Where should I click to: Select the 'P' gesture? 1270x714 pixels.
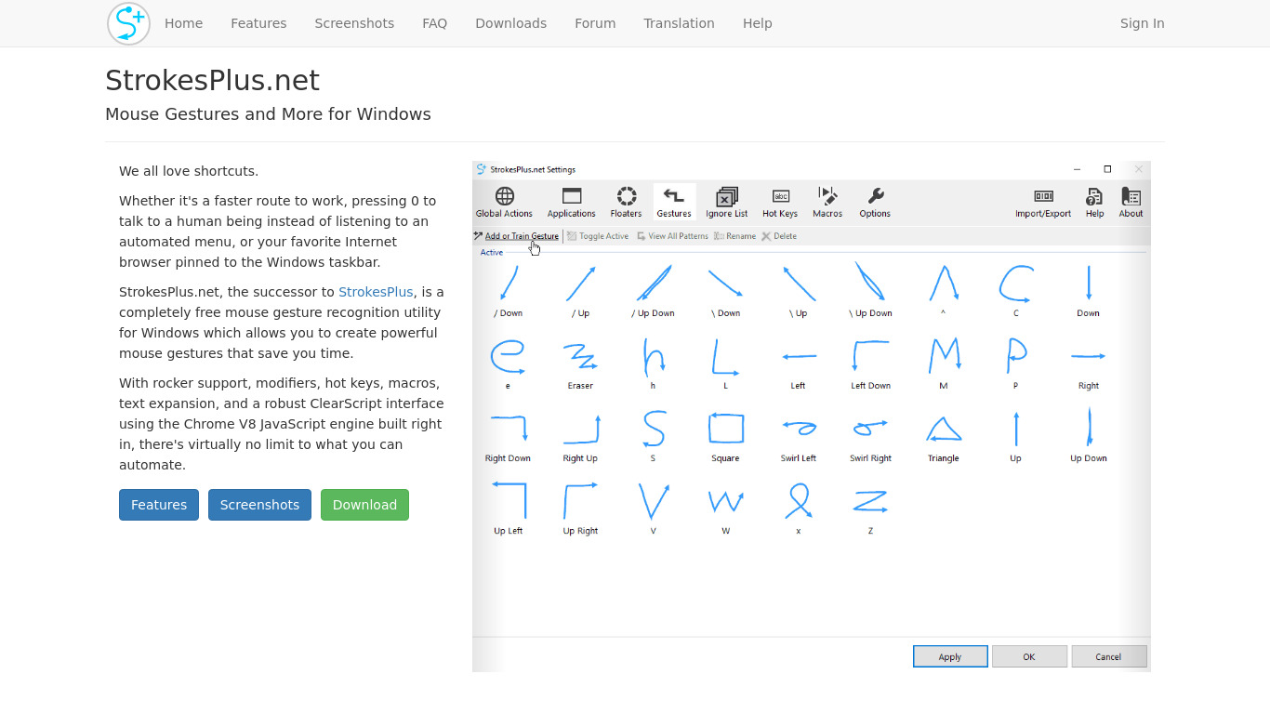click(1015, 363)
